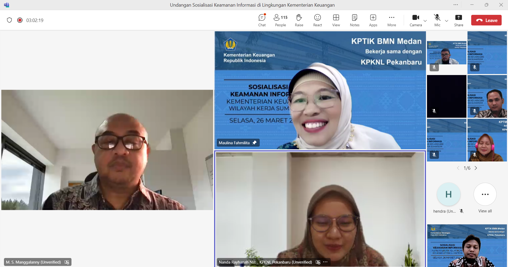
Task: Click pin icon next to Maulina Fahmilita
Action: [x=254, y=143]
